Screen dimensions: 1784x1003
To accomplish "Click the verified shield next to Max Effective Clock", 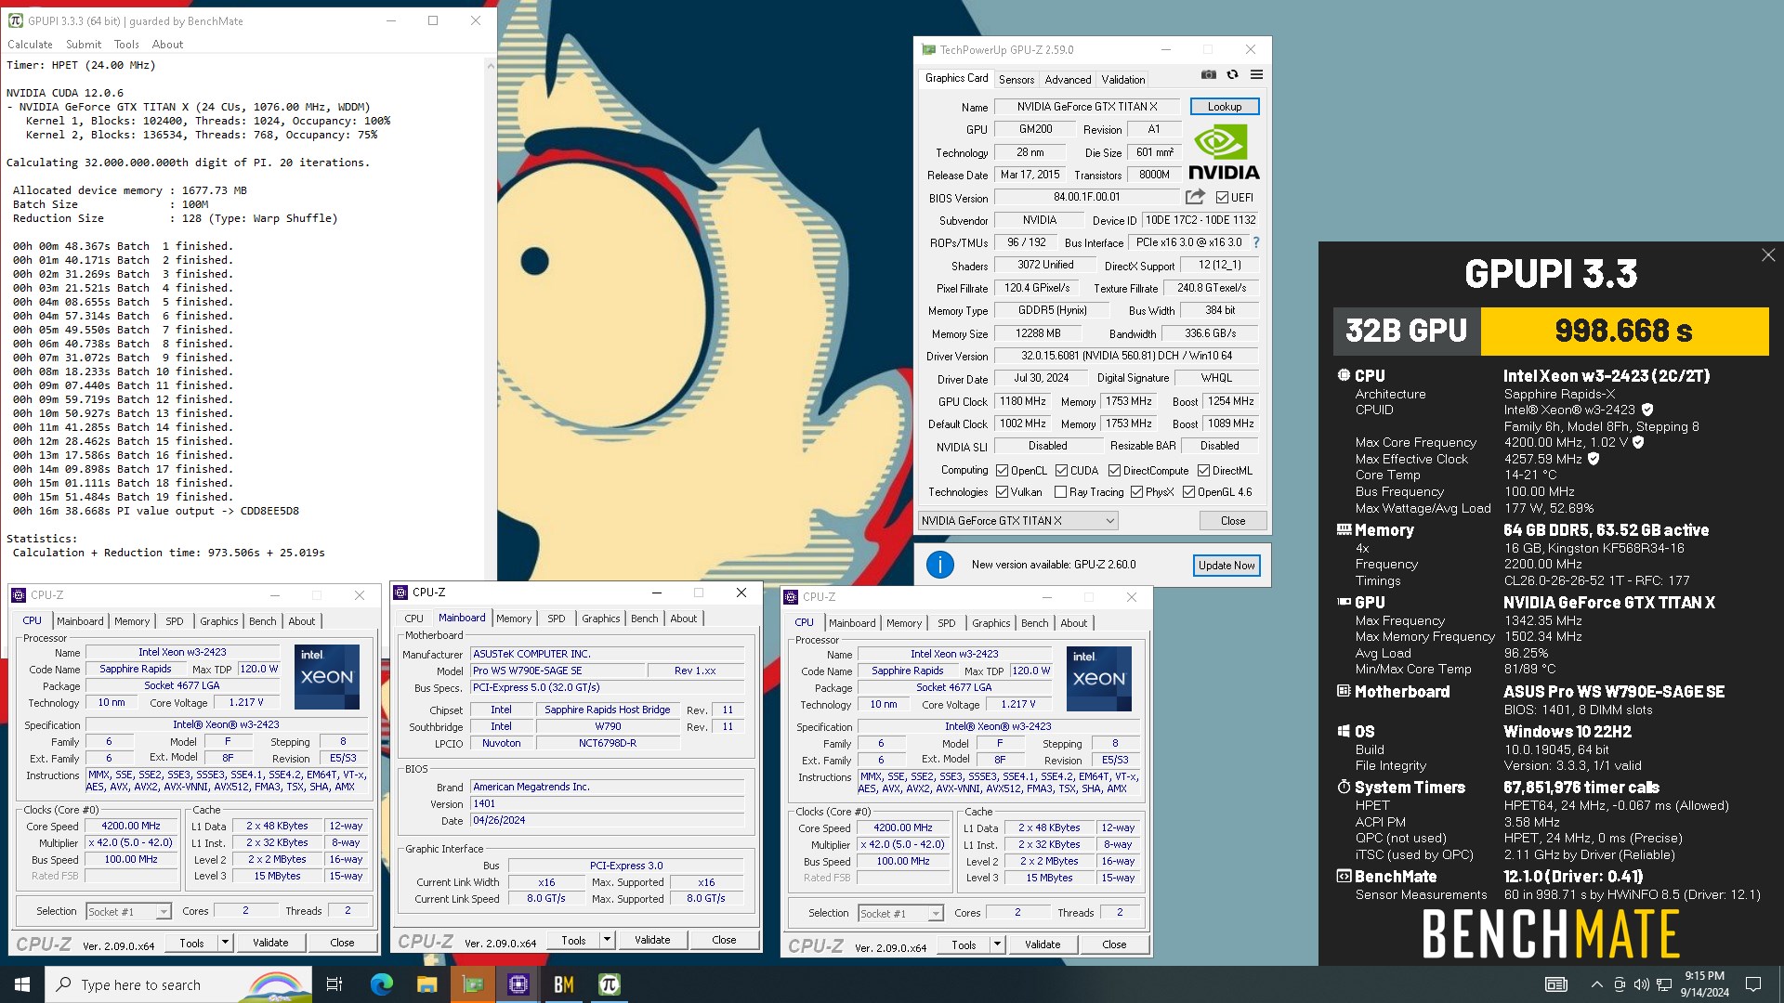I will [1594, 459].
